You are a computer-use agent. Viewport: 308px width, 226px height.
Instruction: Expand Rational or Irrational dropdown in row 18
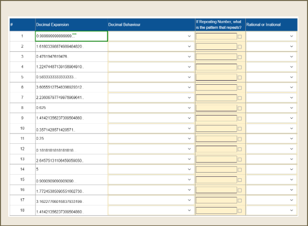click(271, 211)
